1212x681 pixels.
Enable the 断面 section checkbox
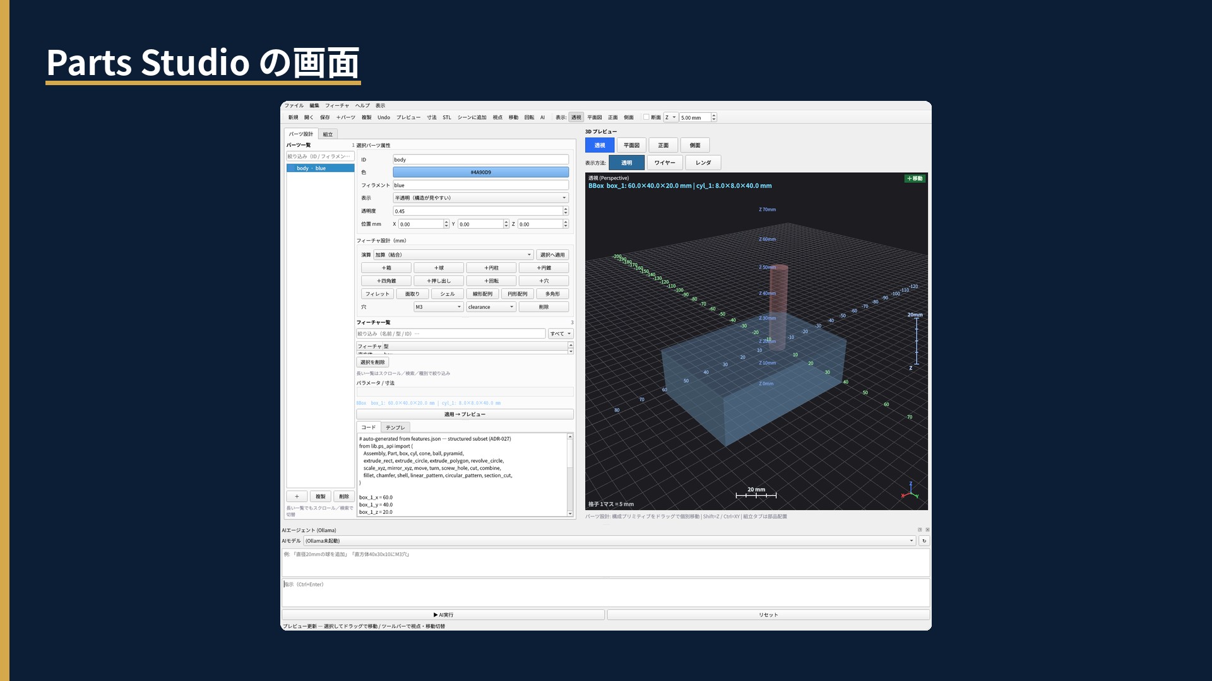coord(646,117)
